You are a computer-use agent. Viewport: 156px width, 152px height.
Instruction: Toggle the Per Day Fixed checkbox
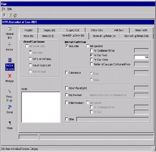click(91, 55)
